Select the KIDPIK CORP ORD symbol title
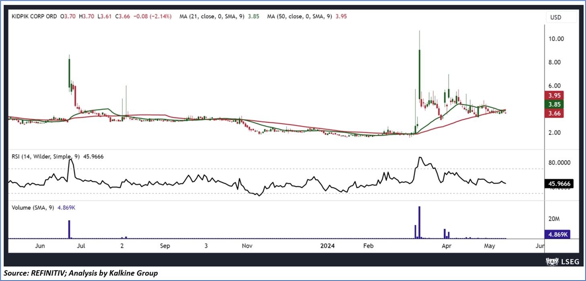This screenshot has width=586, height=281. click(34, 16)
